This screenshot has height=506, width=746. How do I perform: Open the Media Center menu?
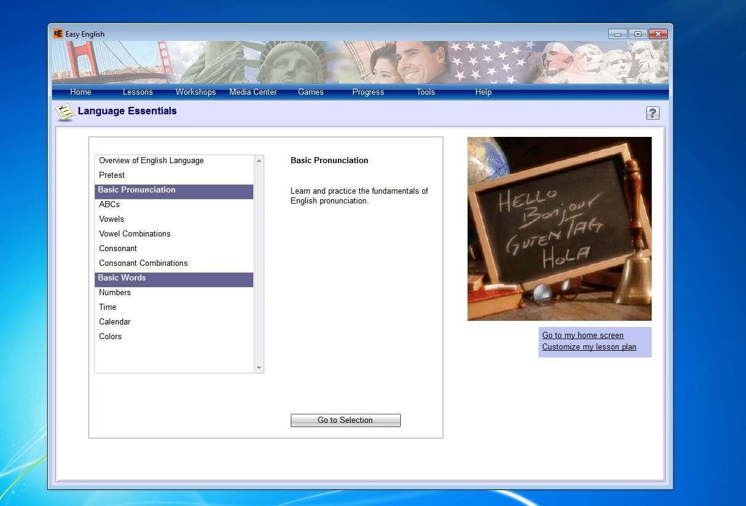click(253, 92)
